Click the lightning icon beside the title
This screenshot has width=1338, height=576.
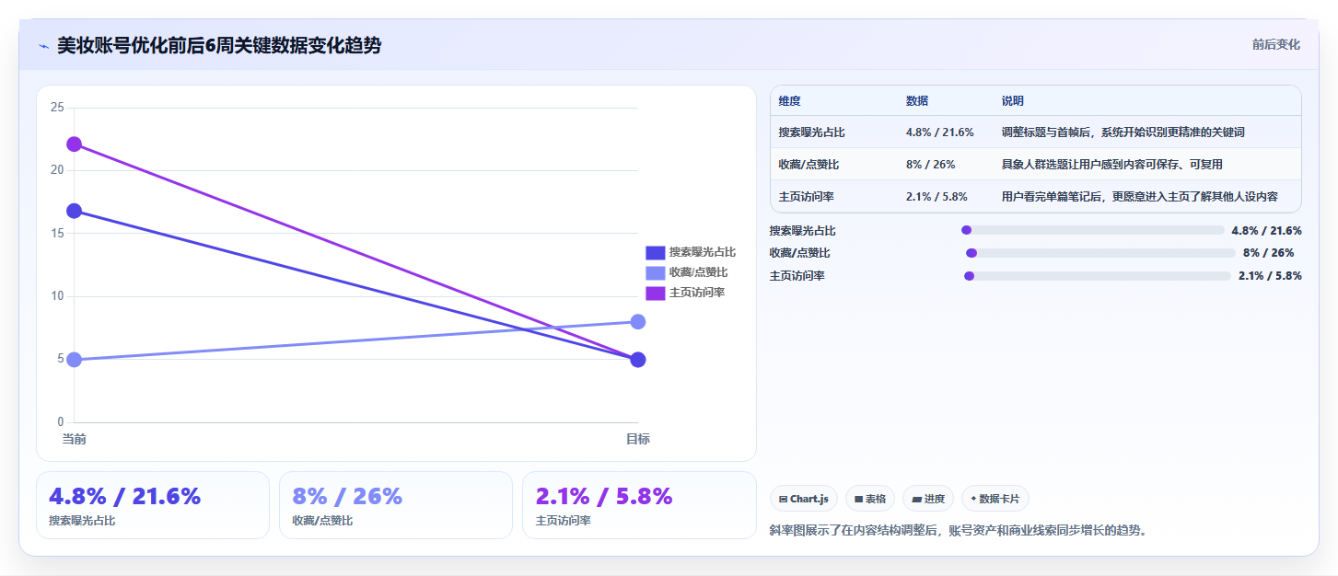coord(44,46)
